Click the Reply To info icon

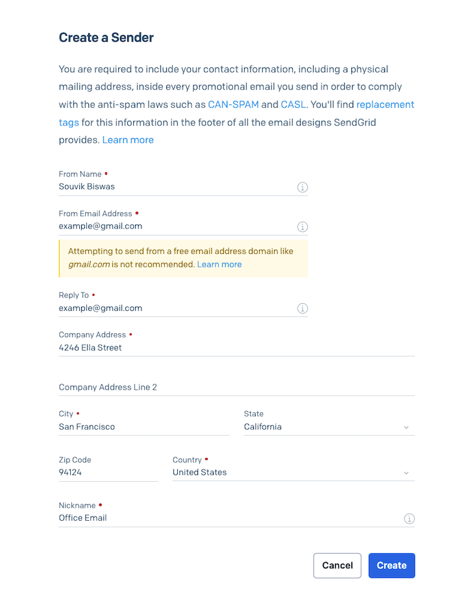click(x=302, y=308)
